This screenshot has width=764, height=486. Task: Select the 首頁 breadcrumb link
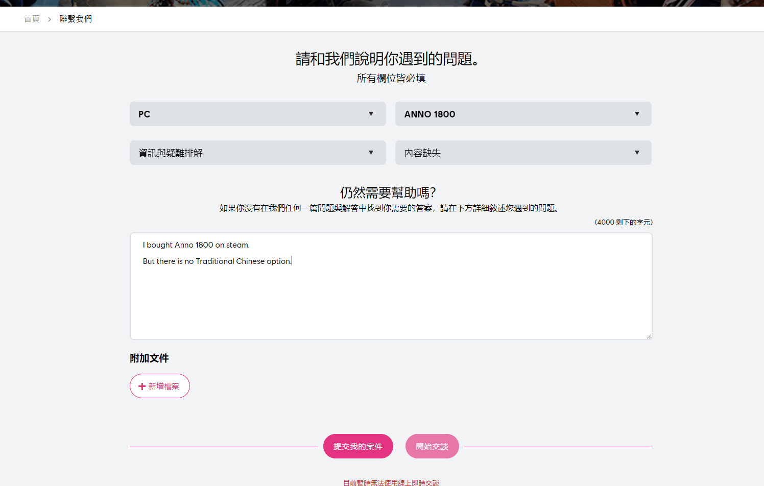[x=31, y=18]
